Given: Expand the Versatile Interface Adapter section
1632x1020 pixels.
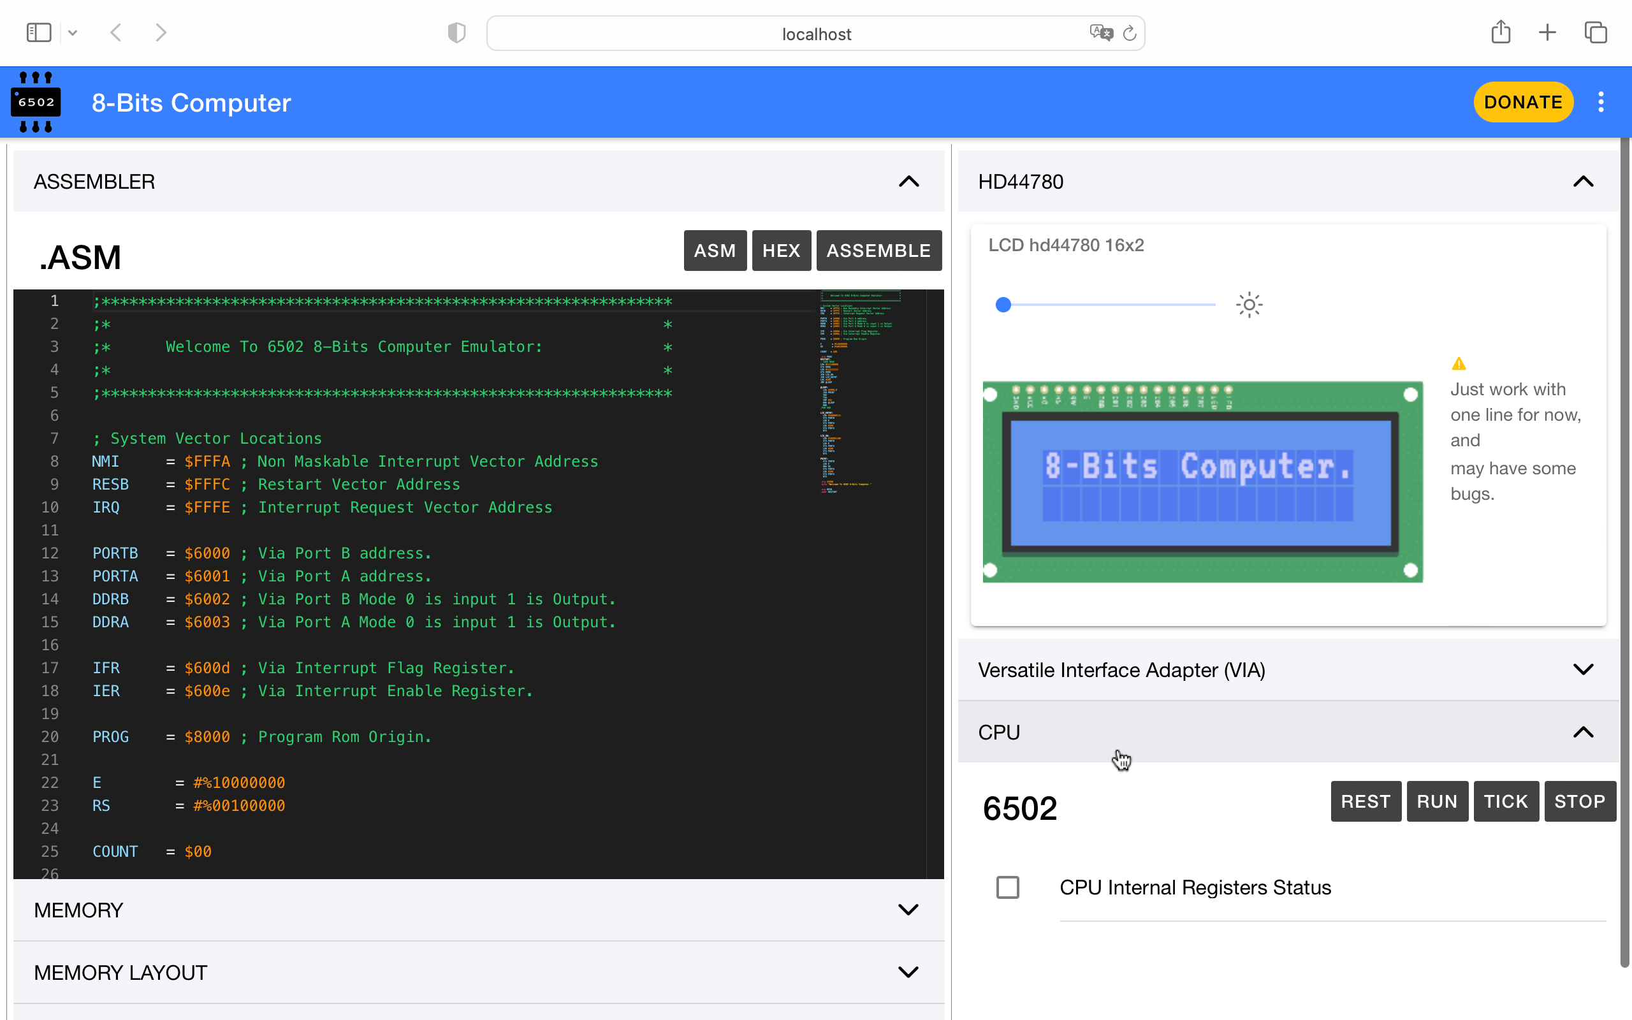Looking at the screenshot, I should pos(1583,669).
